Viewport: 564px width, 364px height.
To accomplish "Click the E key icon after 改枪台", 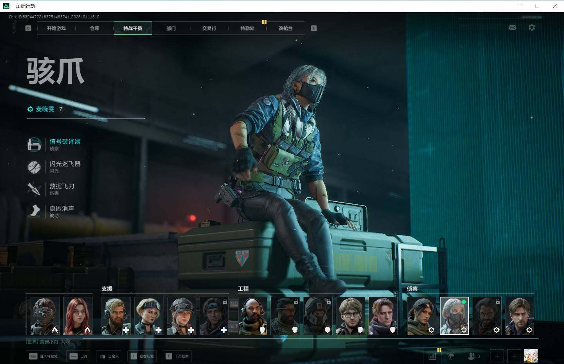I will tap(314, 28).
